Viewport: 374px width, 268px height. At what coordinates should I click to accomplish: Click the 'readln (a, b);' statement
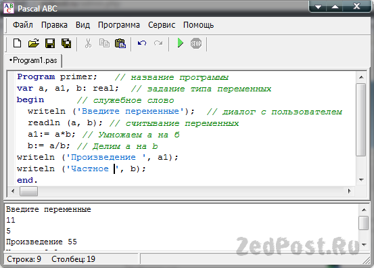(x=65, y=122)
